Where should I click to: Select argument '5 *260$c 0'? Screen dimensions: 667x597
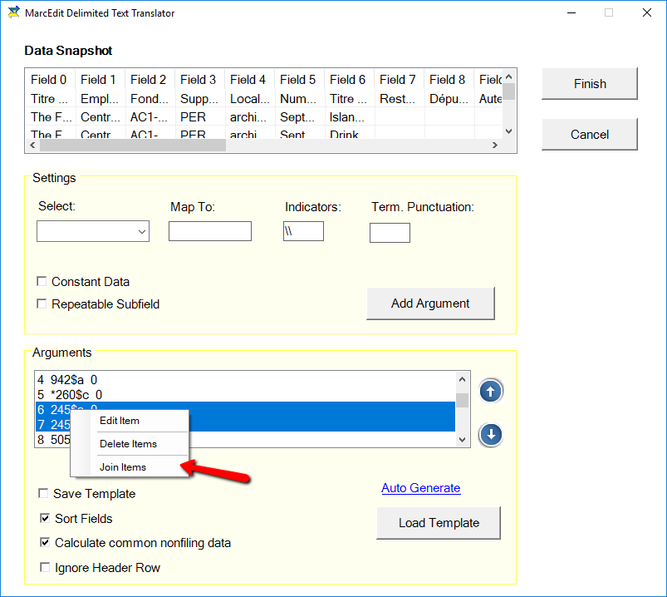[245, 395]
